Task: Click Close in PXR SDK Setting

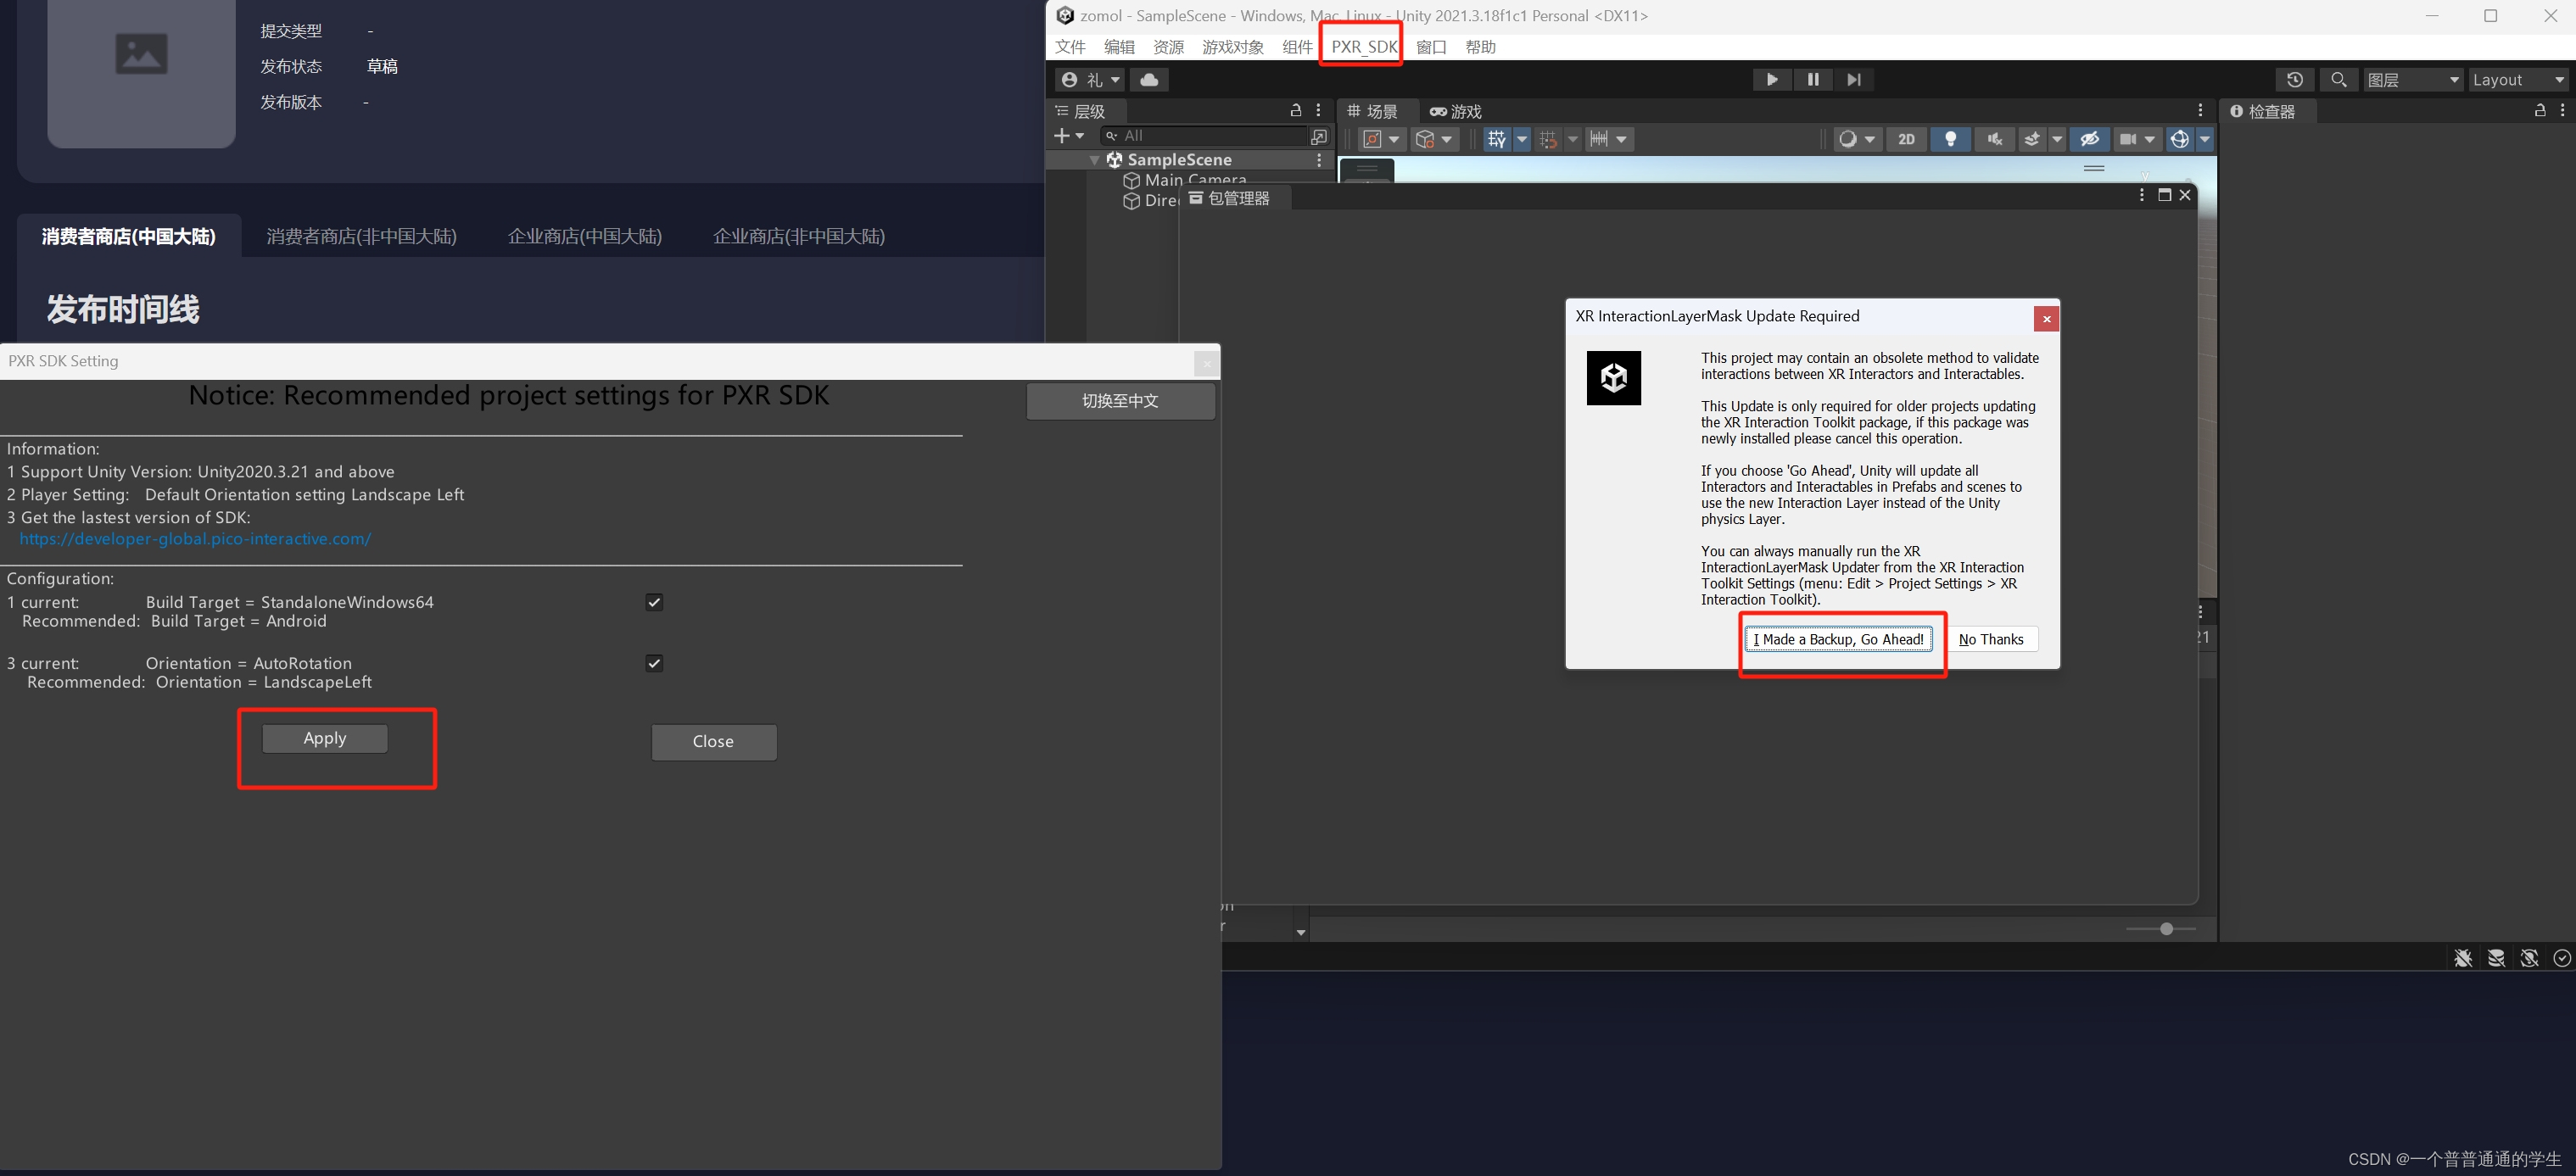Action: (713, 741)
